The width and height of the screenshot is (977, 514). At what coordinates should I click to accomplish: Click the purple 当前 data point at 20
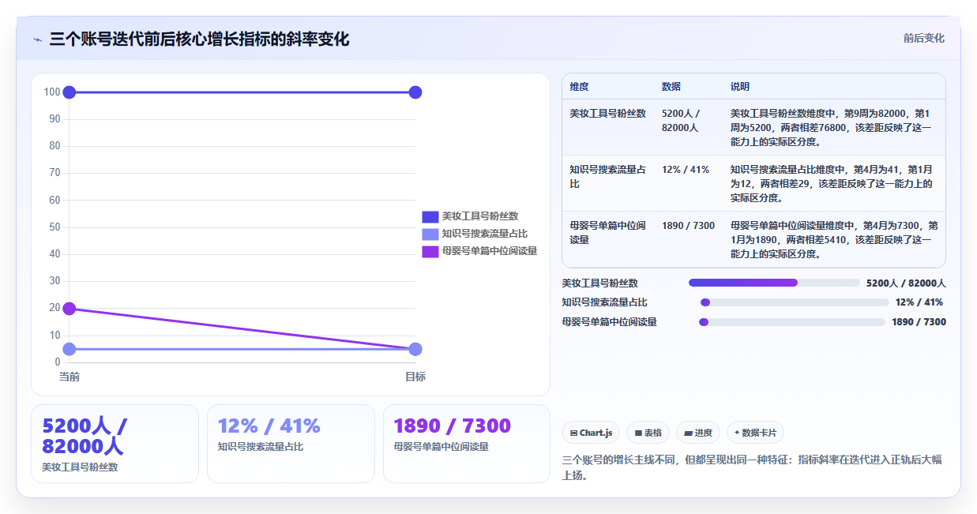tap(69, 309)
